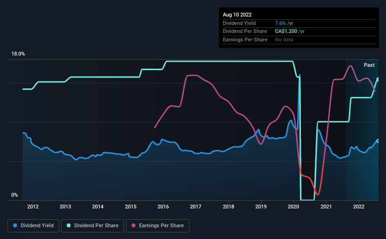386x239 pixels.
Task: Click the 2018 axis label
Action: tap(228, 207)
